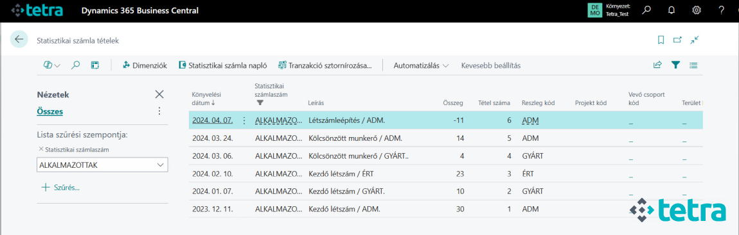739x235 pixels.
Task: Select the 2024. 01. 07. date cell
Action: [213, 191]
